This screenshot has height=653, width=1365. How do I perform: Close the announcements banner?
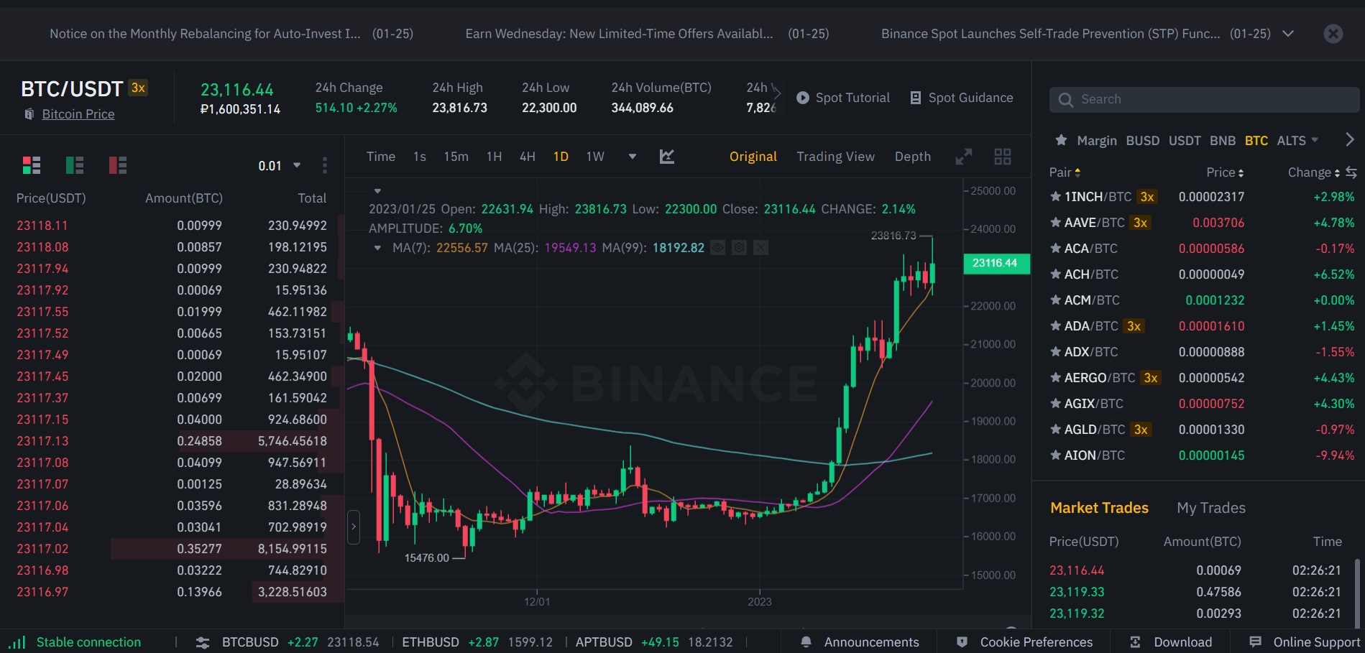(x=1333, y=34)
